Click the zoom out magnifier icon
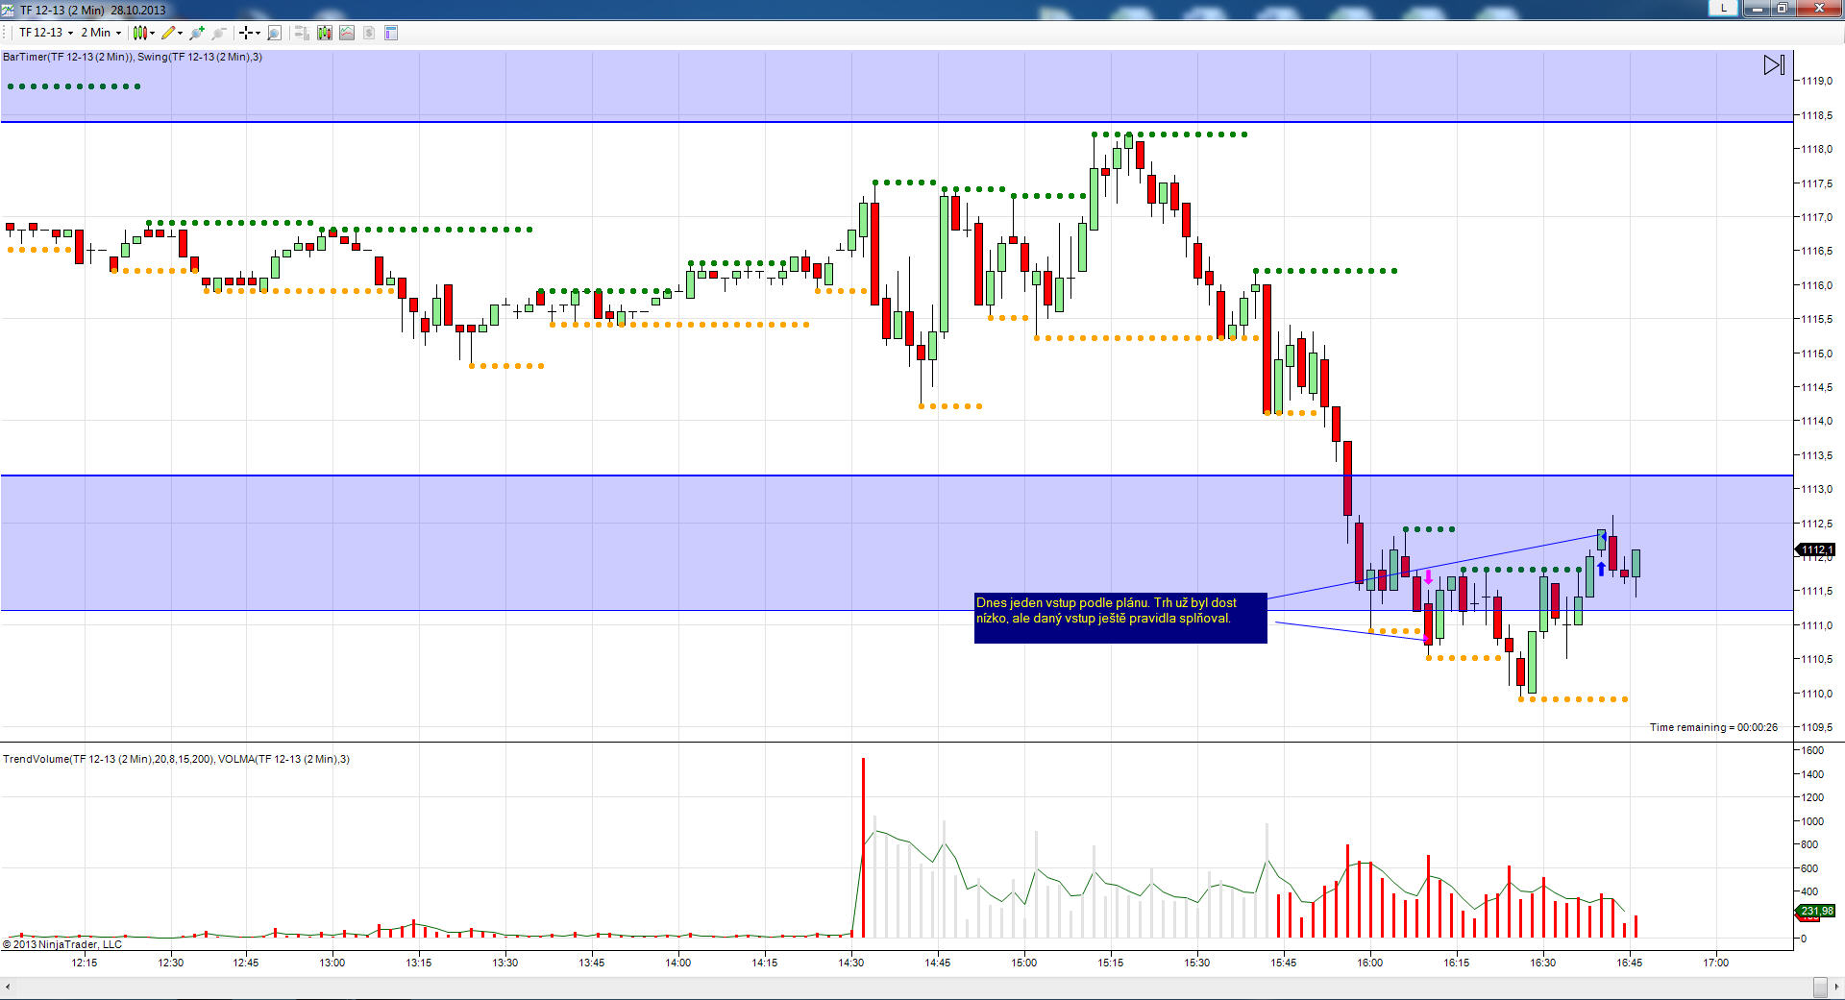Image resolution: width=1845 pixels, height=1000 pixels. coord(219,33)
